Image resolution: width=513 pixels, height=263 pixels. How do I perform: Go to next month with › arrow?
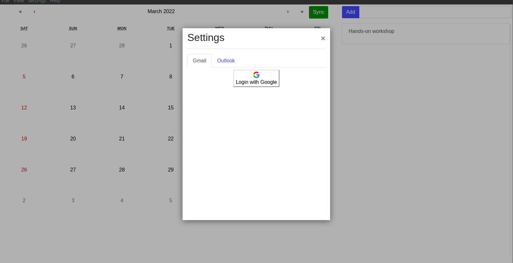288,12
